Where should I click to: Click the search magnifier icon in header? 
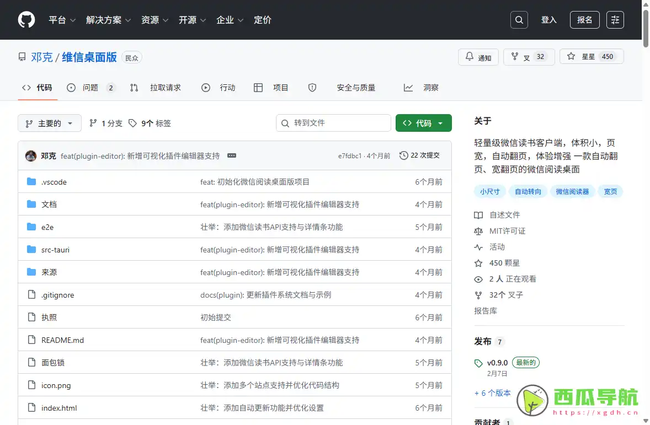(519, 20)
